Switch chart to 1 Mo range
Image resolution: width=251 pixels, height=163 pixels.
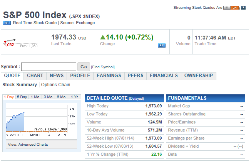[35, 97]
